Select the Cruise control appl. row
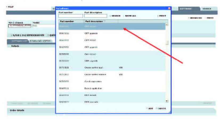Viewport: 220px width, 119px height. click(x=92, y=68)
